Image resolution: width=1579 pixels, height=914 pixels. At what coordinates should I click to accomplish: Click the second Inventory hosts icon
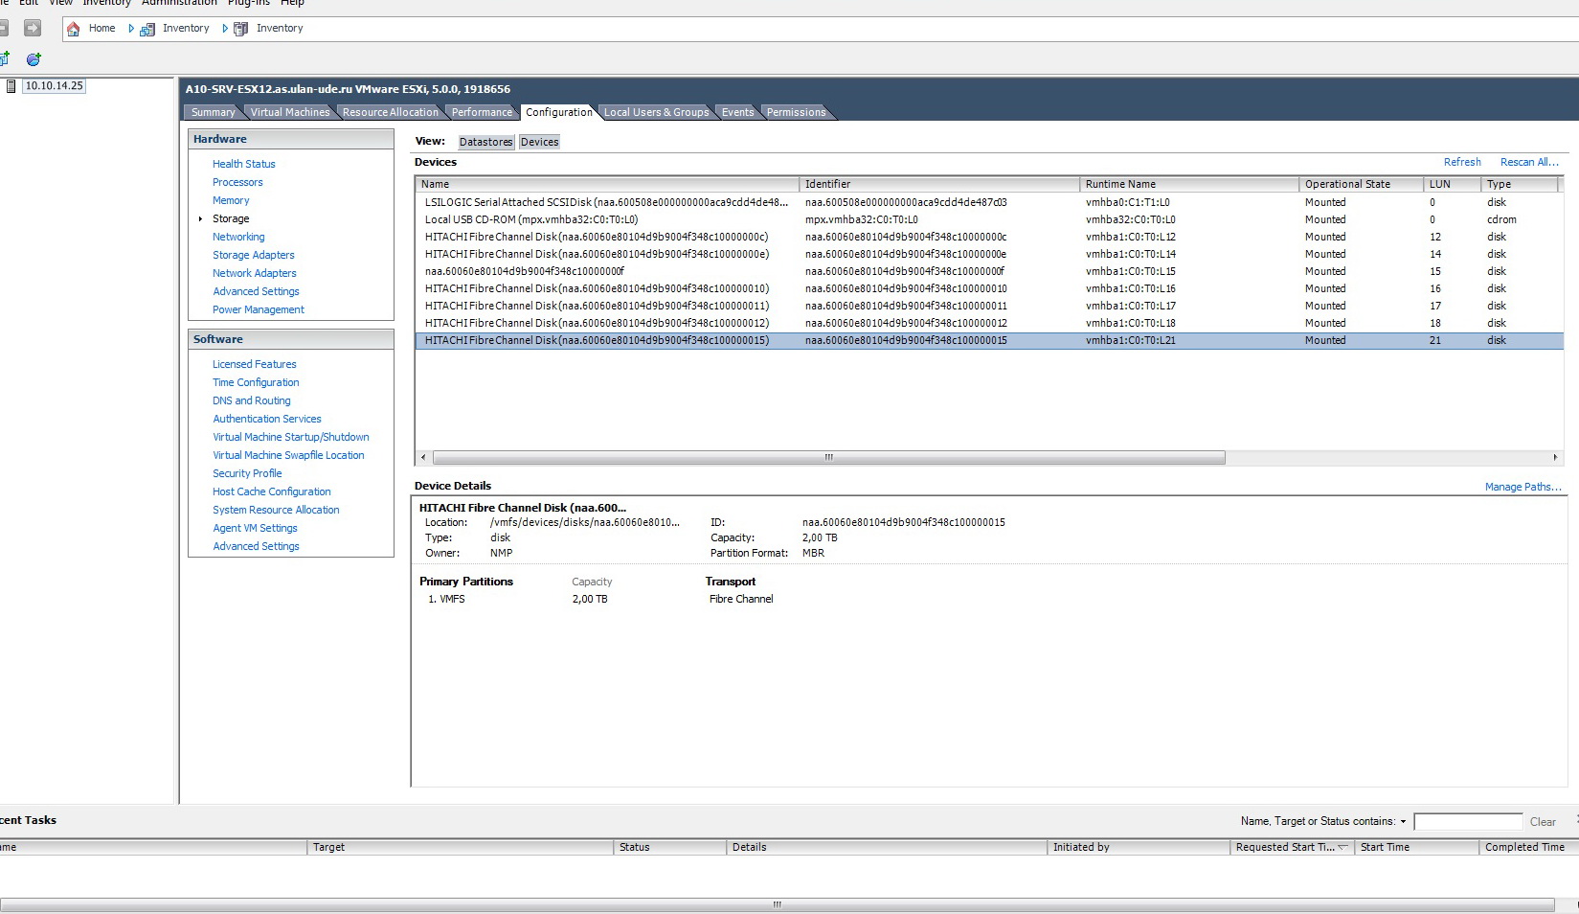coord(241,29)
